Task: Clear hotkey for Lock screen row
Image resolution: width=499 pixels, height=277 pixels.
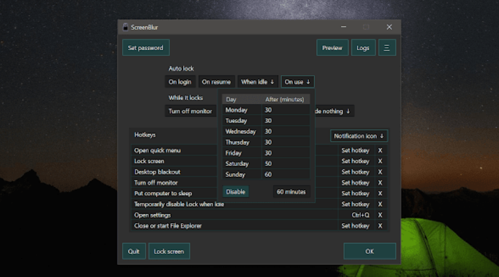Action: (x=380, y=161)
